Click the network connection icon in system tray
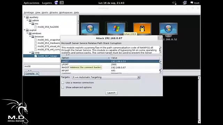Image resolution: width=223 pixels, height=125 pixels. (x=185, y=3)
